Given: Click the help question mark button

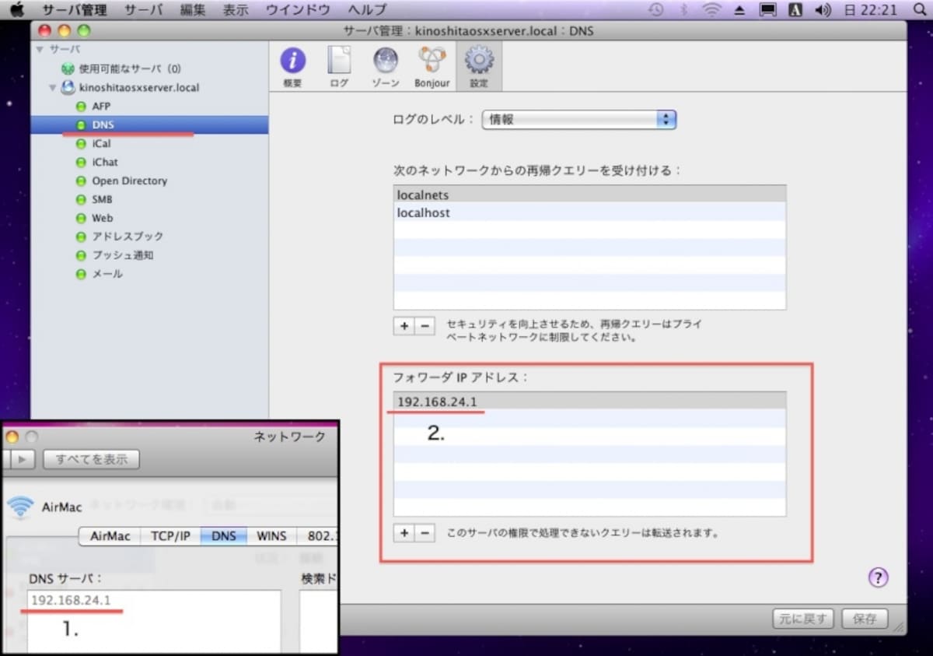Looking at the screenshot, I should point(878,577).
